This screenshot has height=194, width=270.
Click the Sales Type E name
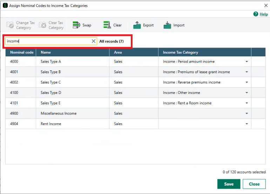tap(50, 103)
